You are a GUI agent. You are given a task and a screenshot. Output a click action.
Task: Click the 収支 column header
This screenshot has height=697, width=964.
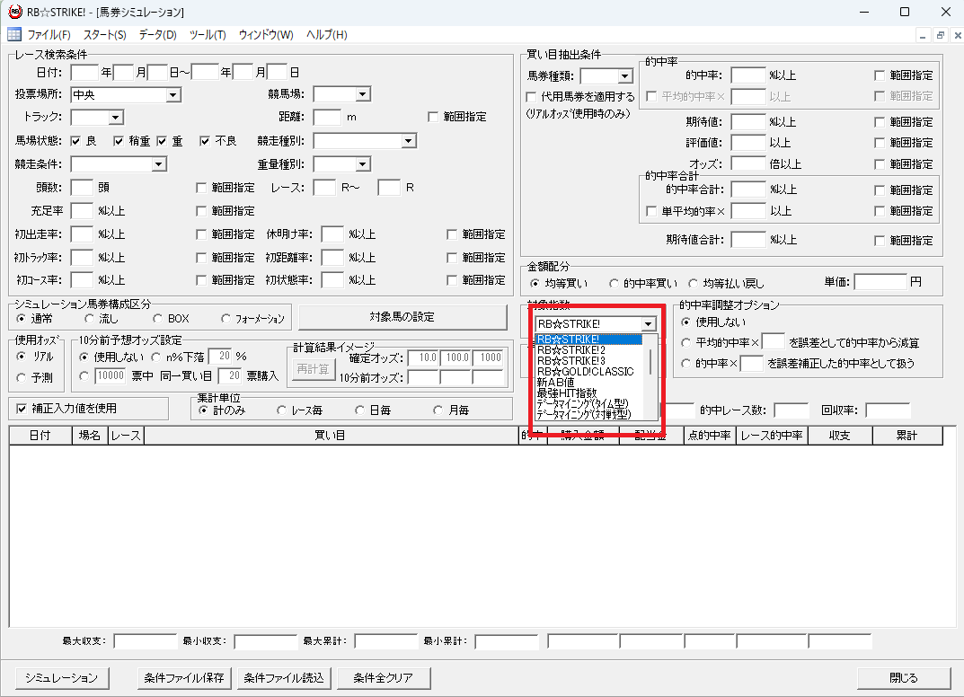coord(840,435)
